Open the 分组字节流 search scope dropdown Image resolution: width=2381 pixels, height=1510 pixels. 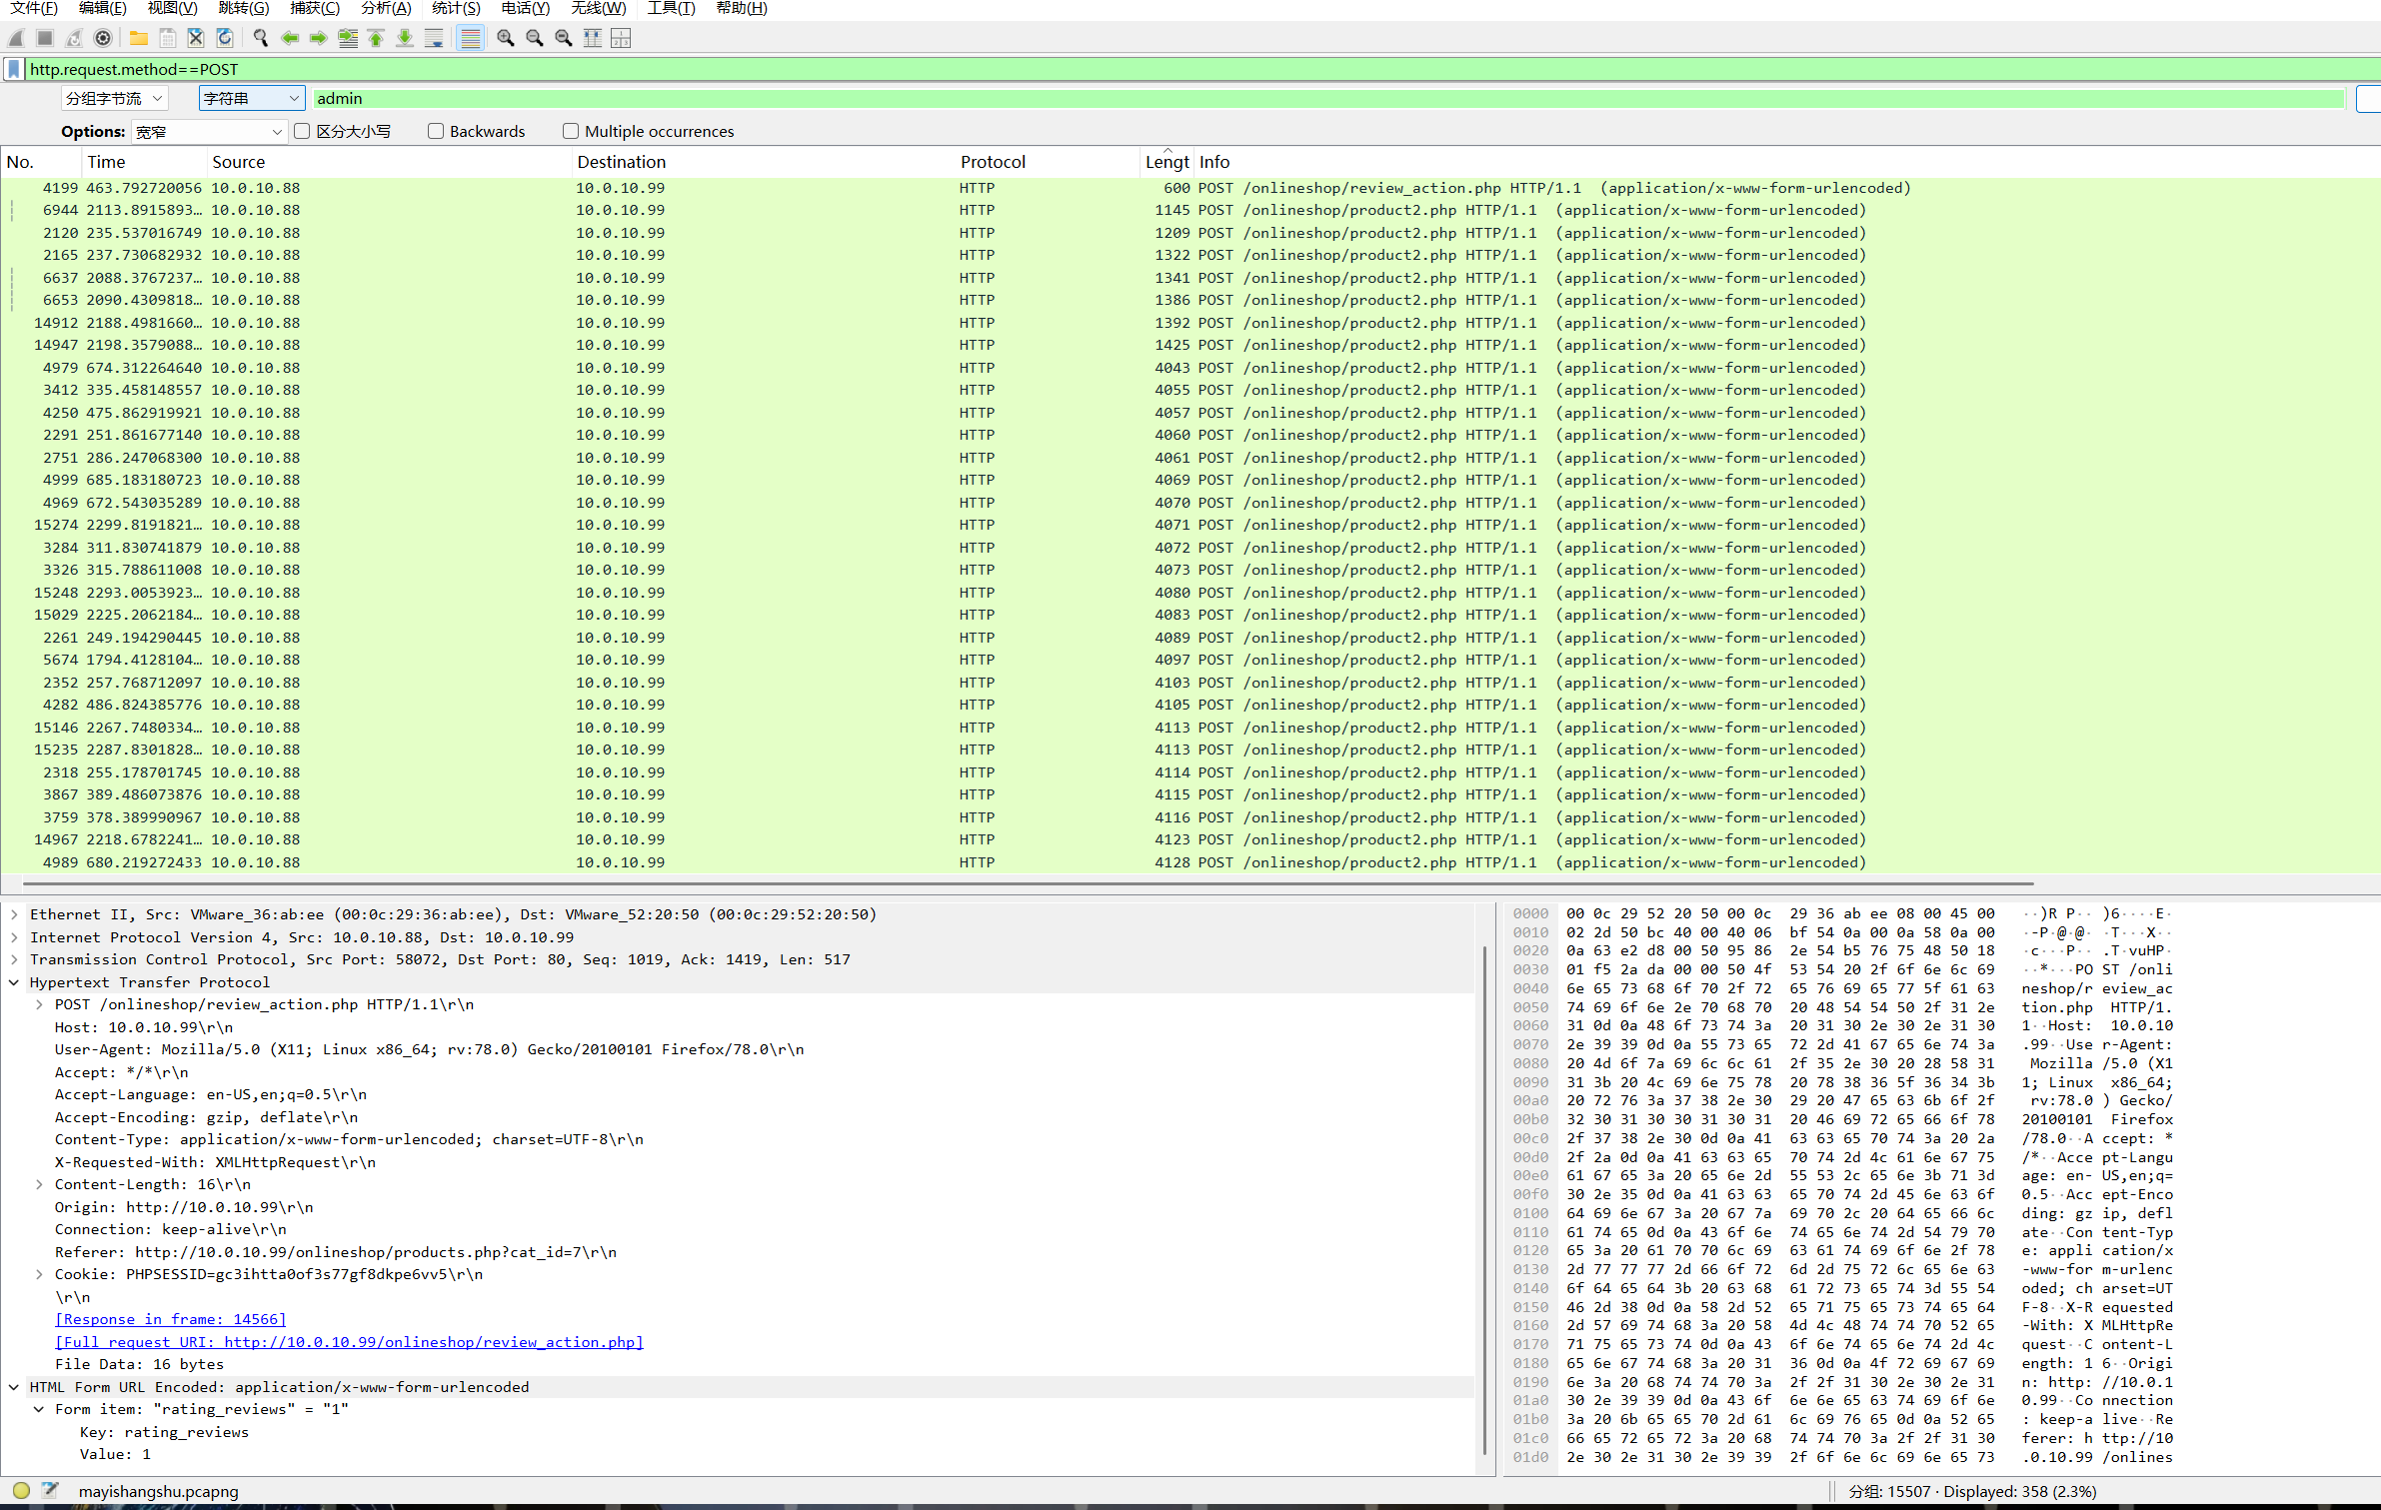[x=114, y=98]
